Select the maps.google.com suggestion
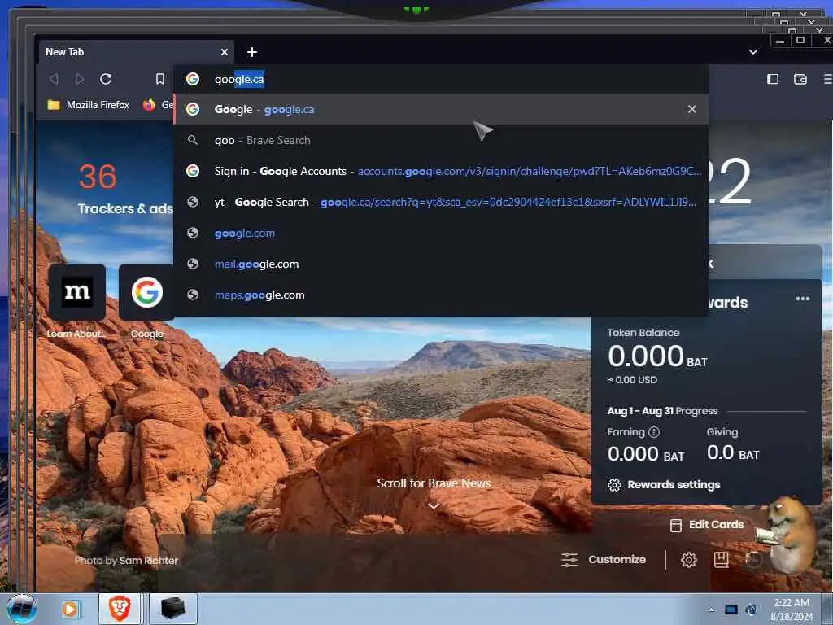 [441, 295]
